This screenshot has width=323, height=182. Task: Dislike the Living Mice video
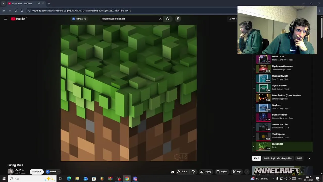point(193,172)
